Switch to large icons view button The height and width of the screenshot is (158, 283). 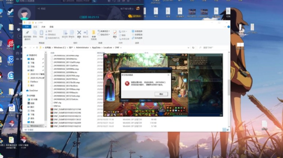pyautogui.click(x=228, y=129)
